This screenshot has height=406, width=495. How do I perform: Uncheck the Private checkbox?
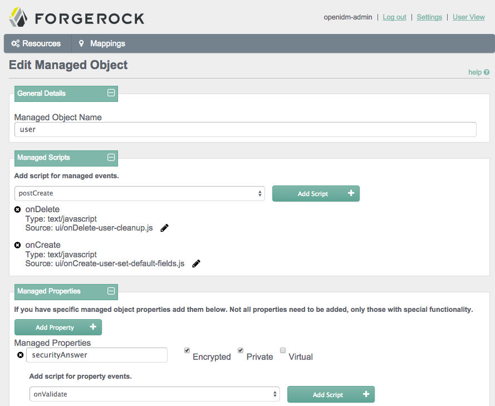(241, 350)
